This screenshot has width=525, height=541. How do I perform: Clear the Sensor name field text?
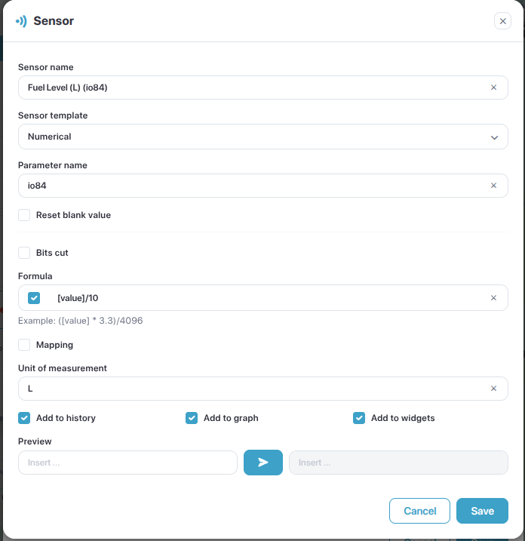point(493,88)
